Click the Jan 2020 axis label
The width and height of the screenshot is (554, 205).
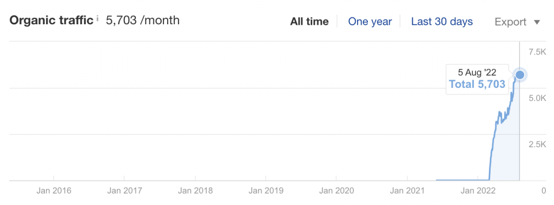pos(337,191)
